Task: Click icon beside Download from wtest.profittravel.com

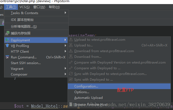Action: tap(71, 51)
